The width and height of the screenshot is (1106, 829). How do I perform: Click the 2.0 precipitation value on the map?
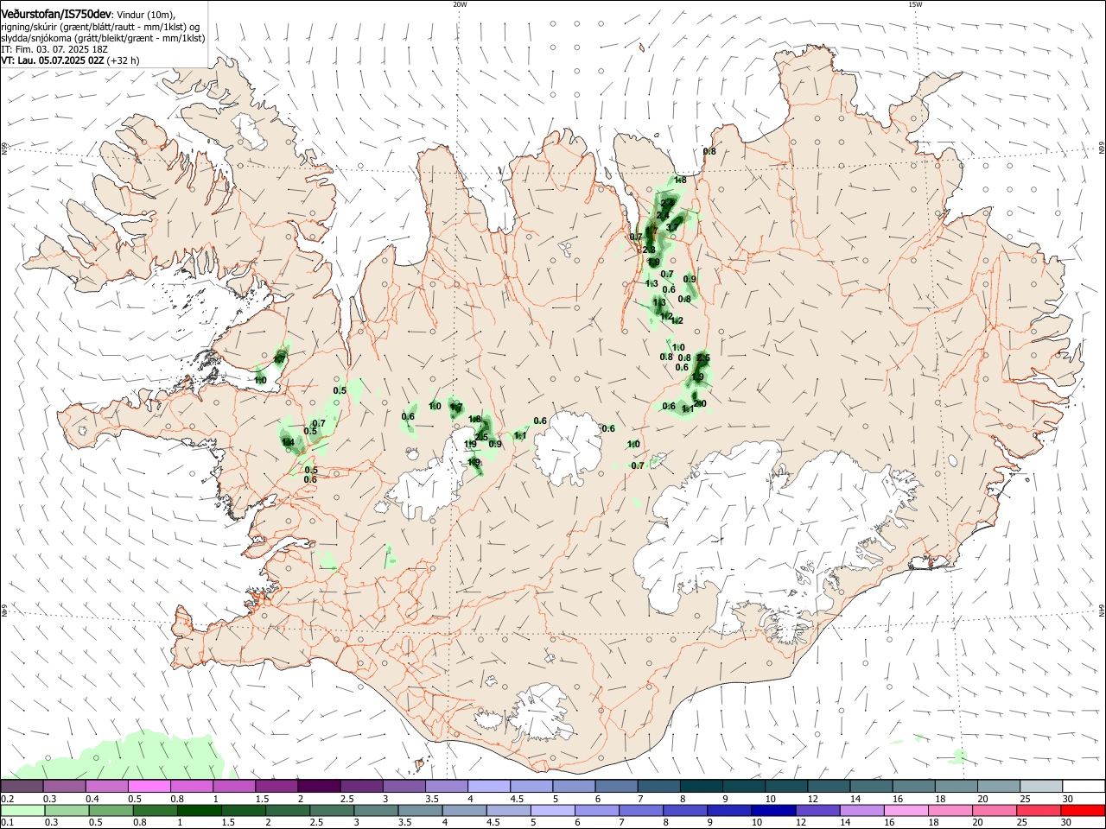[x=700, y=403]
